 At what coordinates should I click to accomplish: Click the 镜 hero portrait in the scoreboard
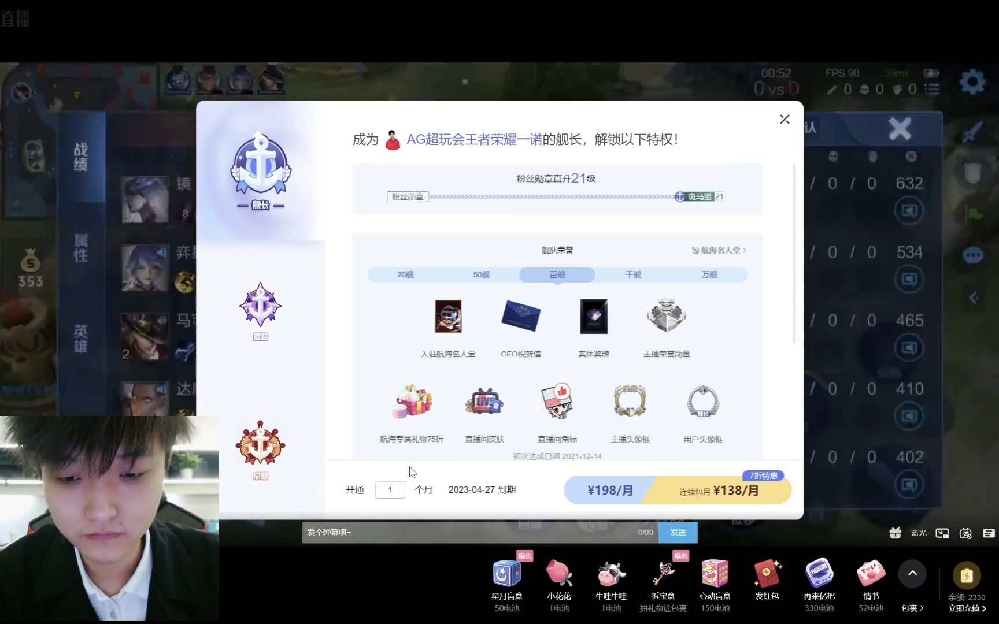145,200
